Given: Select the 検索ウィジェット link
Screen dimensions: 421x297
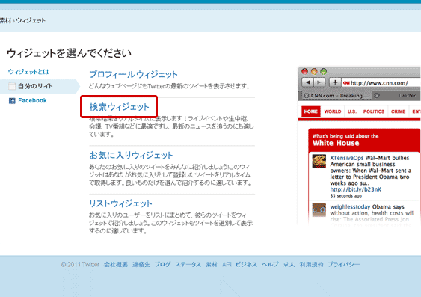Looking at the screenshot, I should pyautogui.click(x=119, y=107).
